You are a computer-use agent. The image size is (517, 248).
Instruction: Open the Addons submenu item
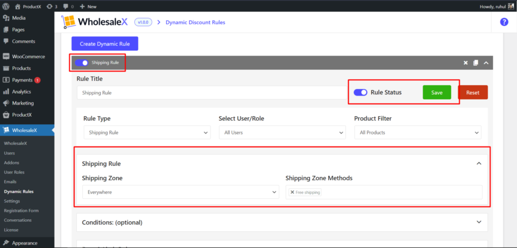tap(12, 163)
